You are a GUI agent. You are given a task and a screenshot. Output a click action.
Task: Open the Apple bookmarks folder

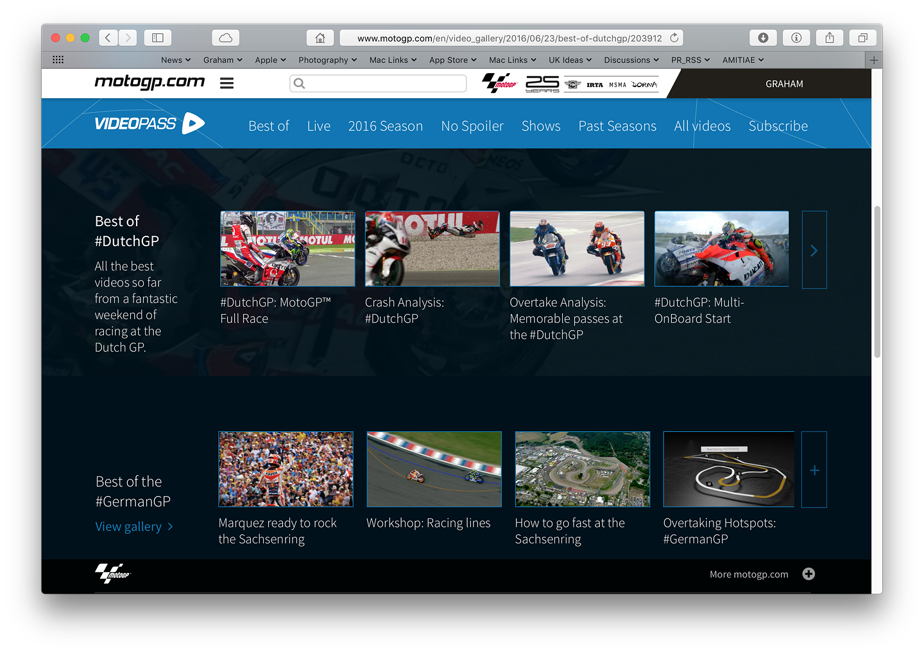[x=270, y=60]
